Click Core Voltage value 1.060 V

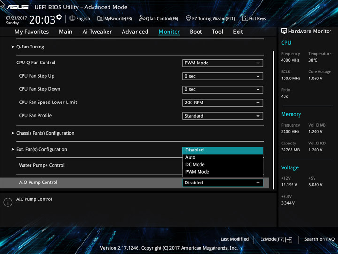[315, 79]
